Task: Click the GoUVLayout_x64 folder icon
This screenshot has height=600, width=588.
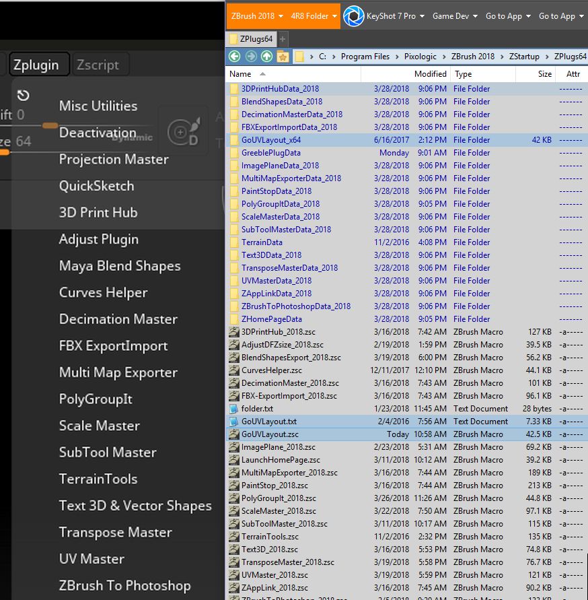Action: pyautogui.click(x=234, y=140)
